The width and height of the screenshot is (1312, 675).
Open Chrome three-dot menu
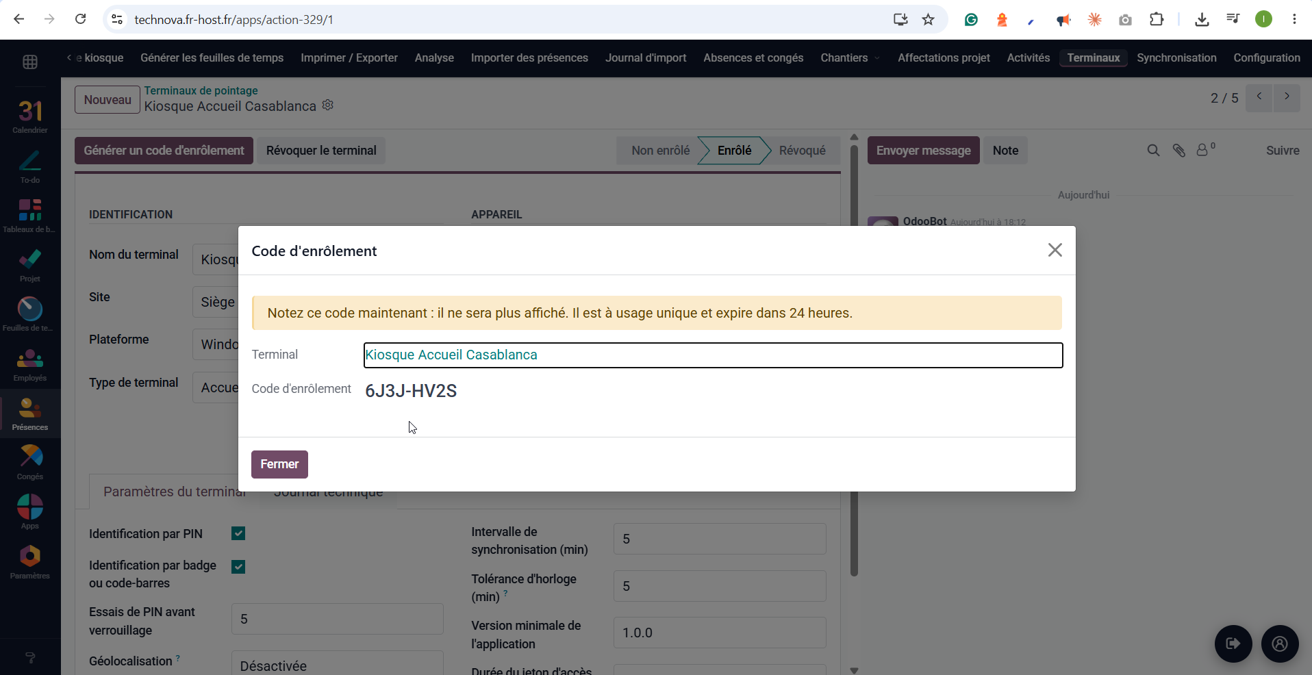point(1294,19)
